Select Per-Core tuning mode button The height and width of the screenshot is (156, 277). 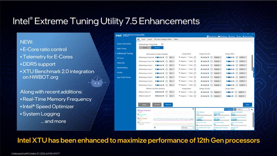[157, 48]
